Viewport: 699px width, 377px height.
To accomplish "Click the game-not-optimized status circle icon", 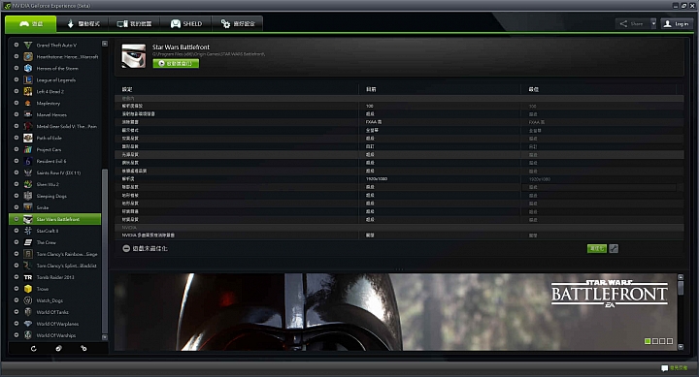I will coord(126,248).
